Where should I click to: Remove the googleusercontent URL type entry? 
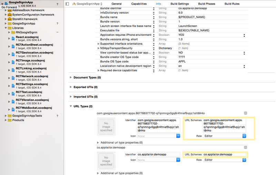[245, 113]
